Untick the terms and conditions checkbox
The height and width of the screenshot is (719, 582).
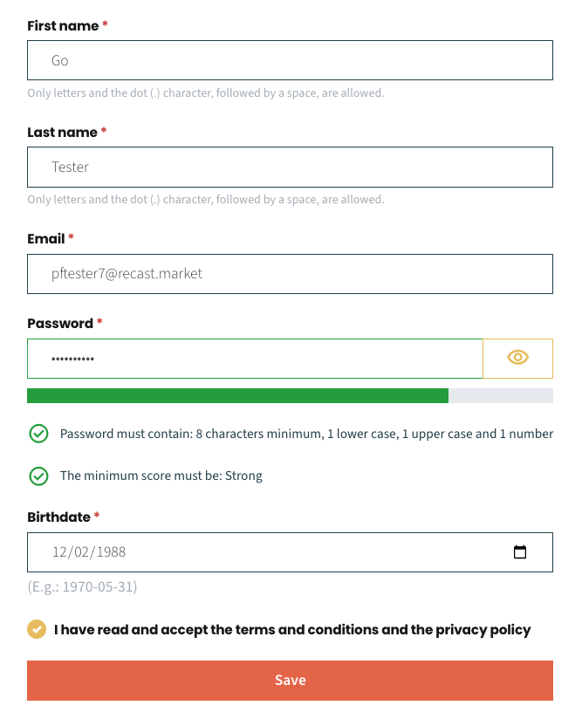[37, 629]
